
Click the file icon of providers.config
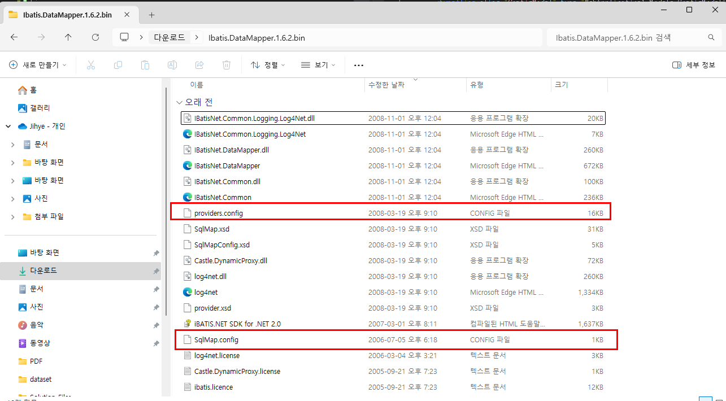tap(188, 213)
